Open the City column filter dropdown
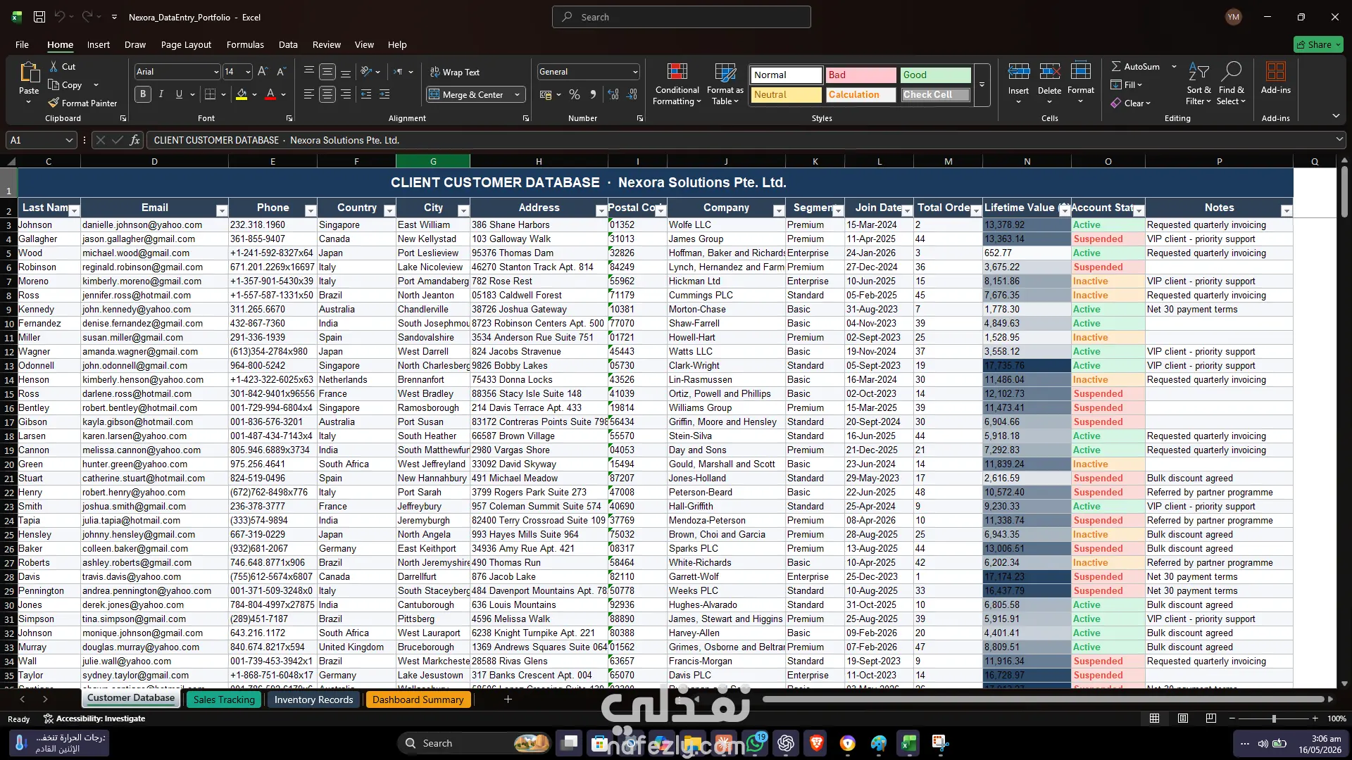The width and height of the screenshot is (1352, 760). point(463,210)
